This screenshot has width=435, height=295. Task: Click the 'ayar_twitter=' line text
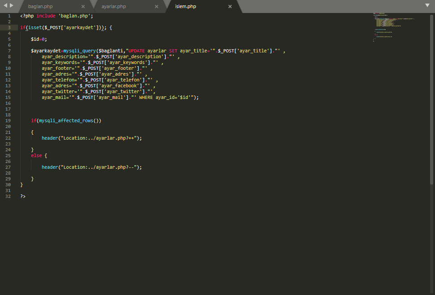[99, 91]
